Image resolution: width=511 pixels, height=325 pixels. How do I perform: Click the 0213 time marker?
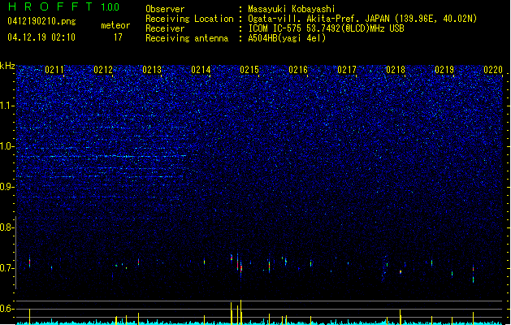click(152, 70)
